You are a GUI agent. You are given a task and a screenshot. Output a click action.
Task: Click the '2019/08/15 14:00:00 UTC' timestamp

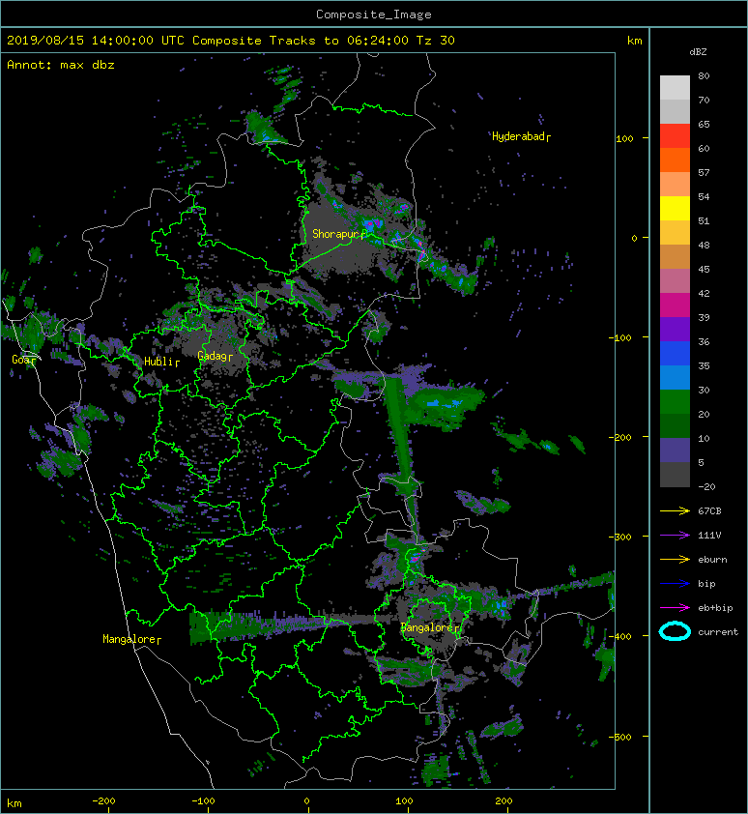(x=96, y=41)
